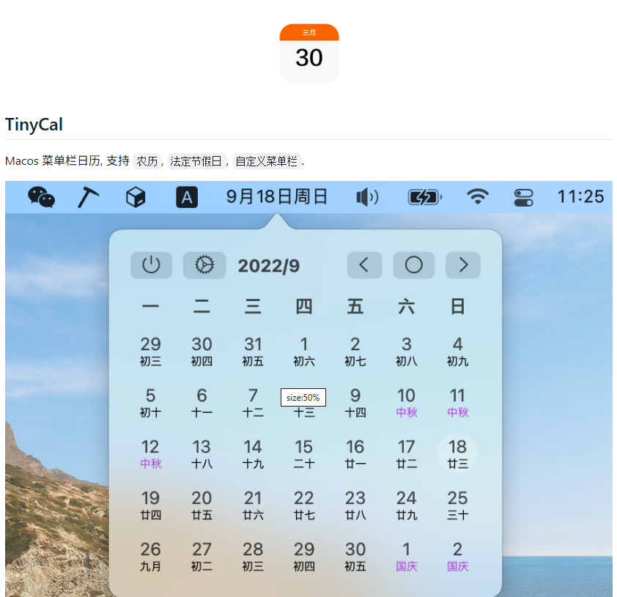Go to previous month with left chevron
The width and height of the screenshot is (617, 597).
click(x=364, y=265)
